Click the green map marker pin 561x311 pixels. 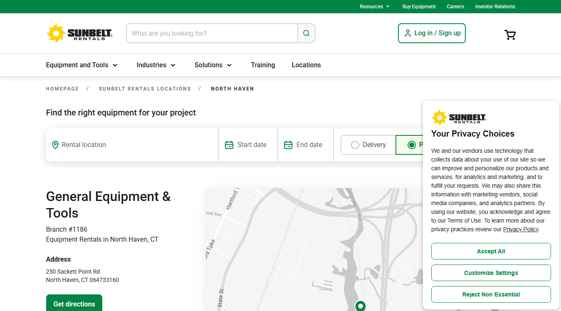click(361, 306)
